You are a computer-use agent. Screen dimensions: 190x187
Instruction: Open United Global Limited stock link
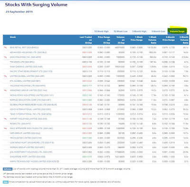(x=27, y=76)
